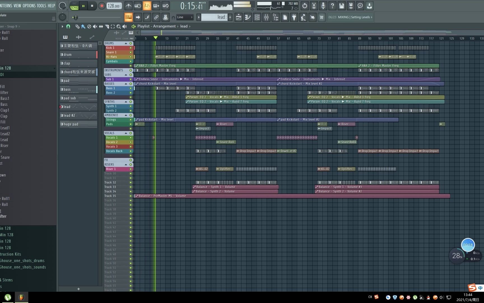Open the OPTIONS menu
The width and height of the screenshot is (484, 303).
click(x=29, y=6)
